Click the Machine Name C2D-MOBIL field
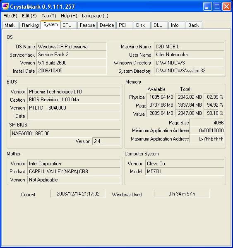Screen dimensions: 233x248 [189, 47]
